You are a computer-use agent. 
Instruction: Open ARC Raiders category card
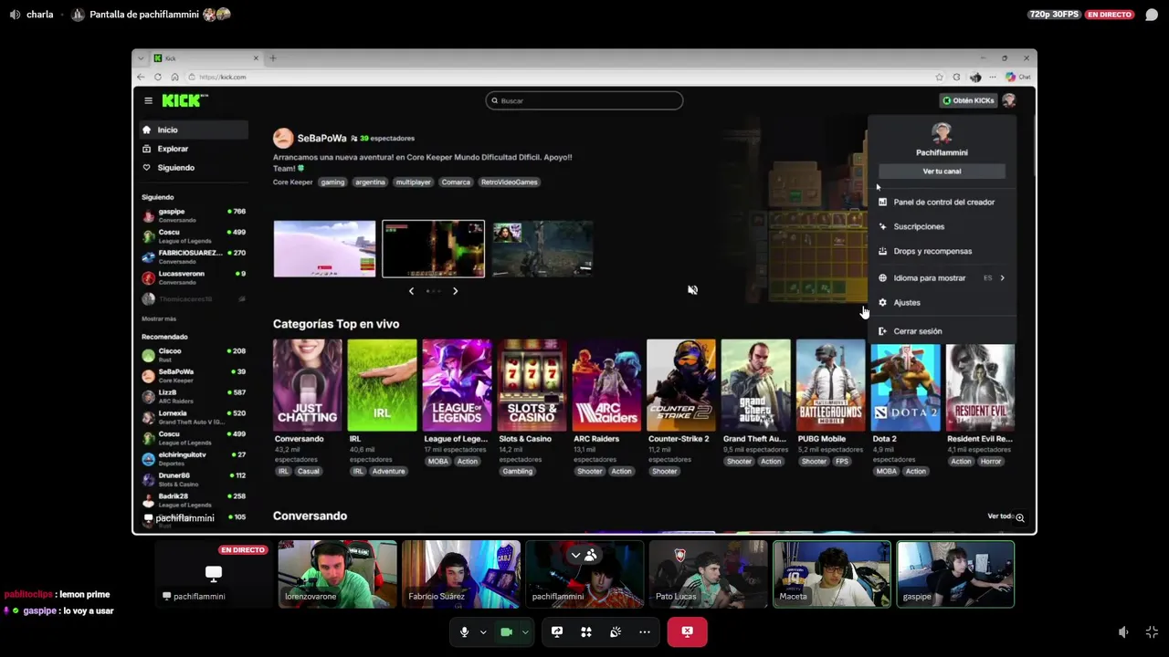pyautogui.click(x=606, y=385)
